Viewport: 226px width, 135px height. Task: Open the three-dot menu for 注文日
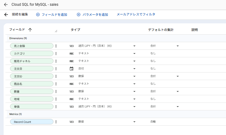[56, 69]
